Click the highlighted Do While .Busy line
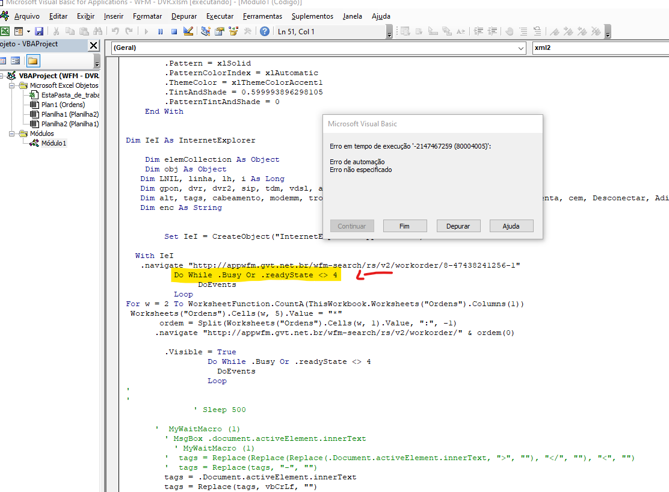Screen dimensions: 669x492 255,275
